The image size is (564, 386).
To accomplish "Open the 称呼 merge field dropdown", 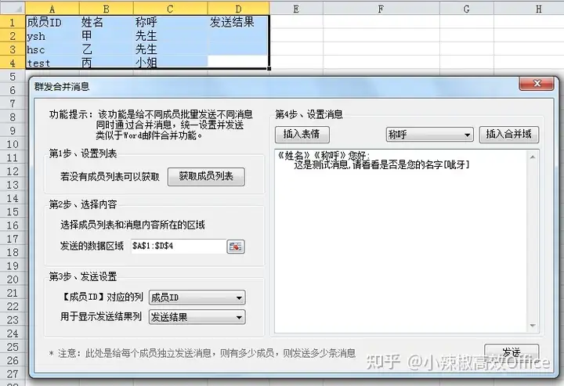I will pyautogui.click(x=430, y=135).
